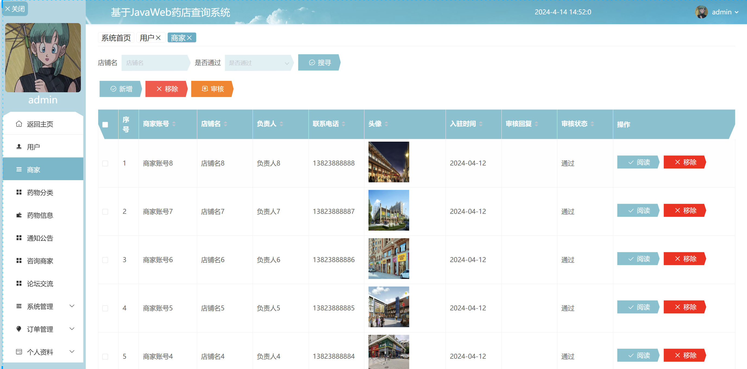The width and height of the screenshot is (747, 369).
Task: Open 通知公告 from the sidebar menu
Action: tap(40, 238)
